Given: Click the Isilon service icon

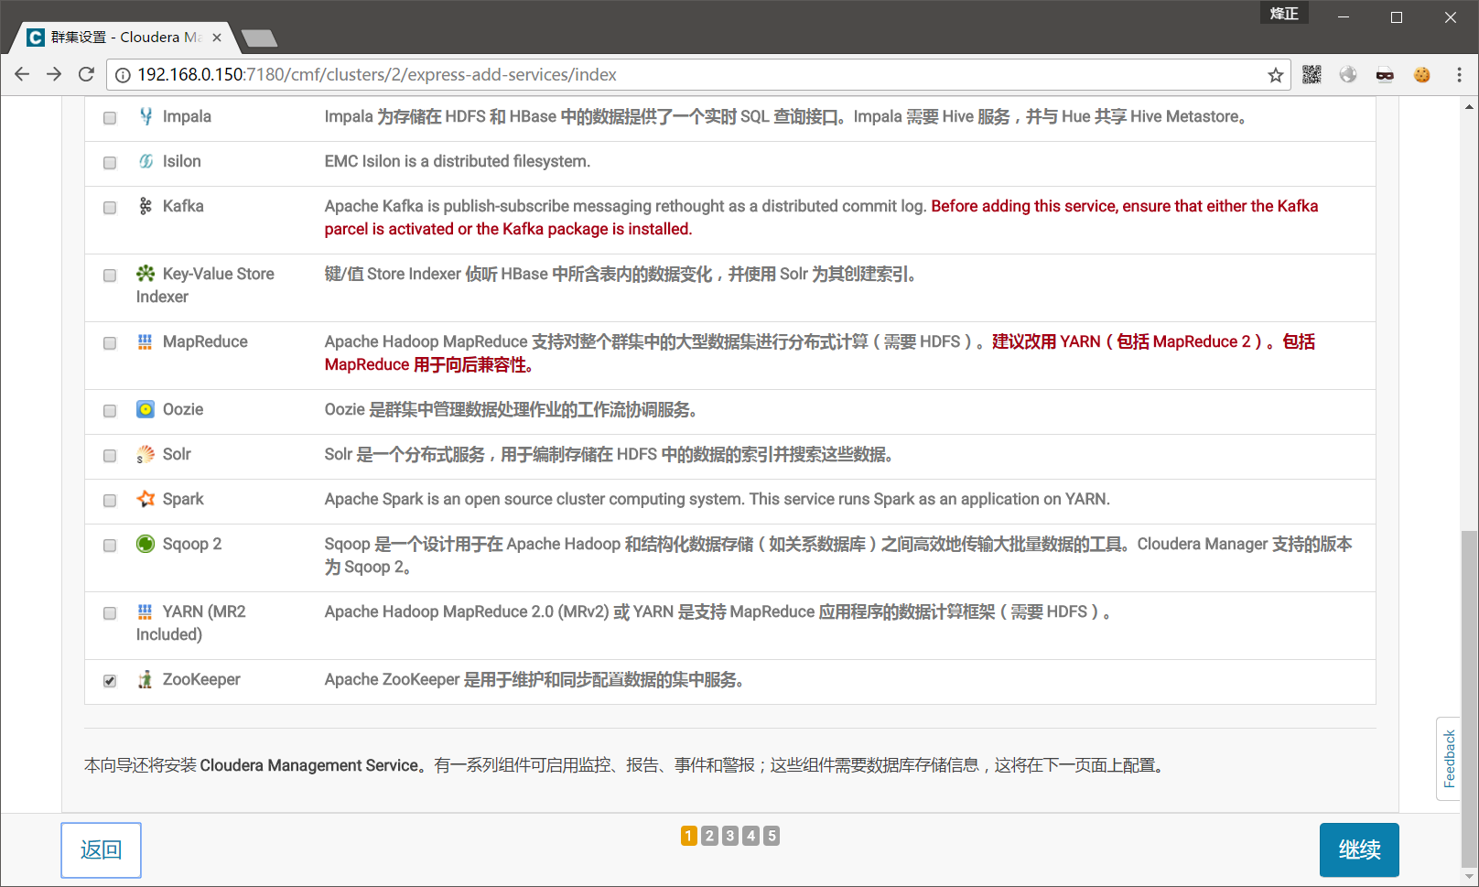Looking at the screenshot, I should (x=146, y=161).
